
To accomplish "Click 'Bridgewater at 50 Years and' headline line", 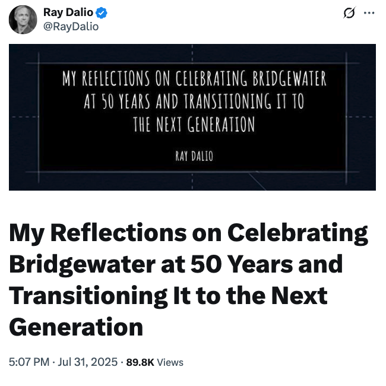I will (x=176, y=264).
